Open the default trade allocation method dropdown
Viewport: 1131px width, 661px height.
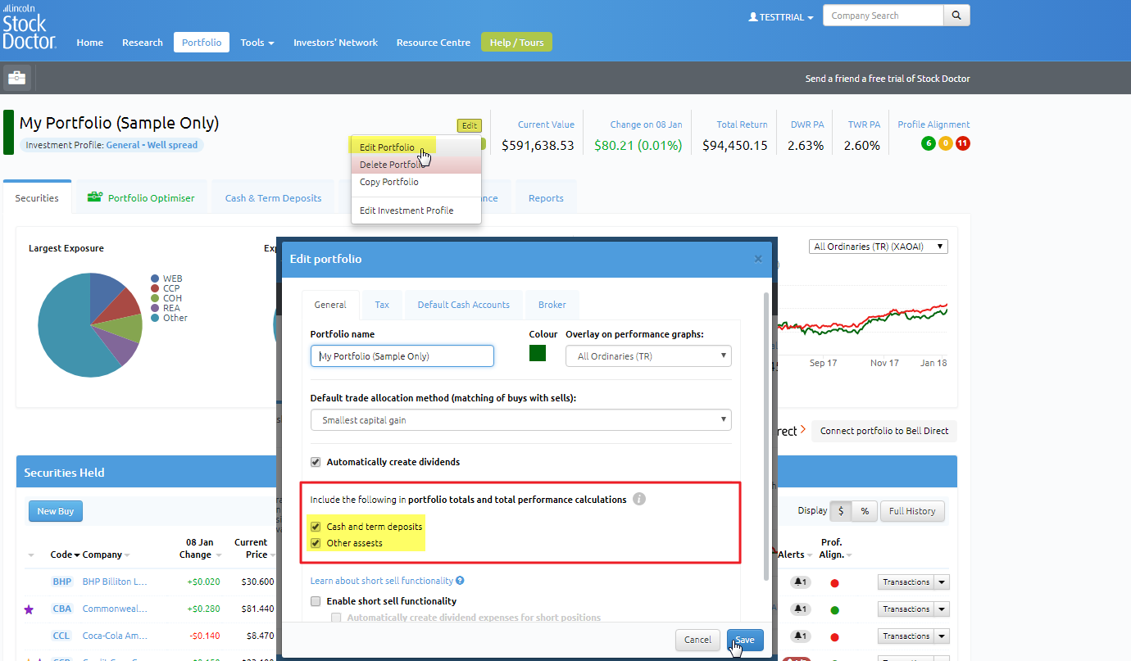[521, 420]
